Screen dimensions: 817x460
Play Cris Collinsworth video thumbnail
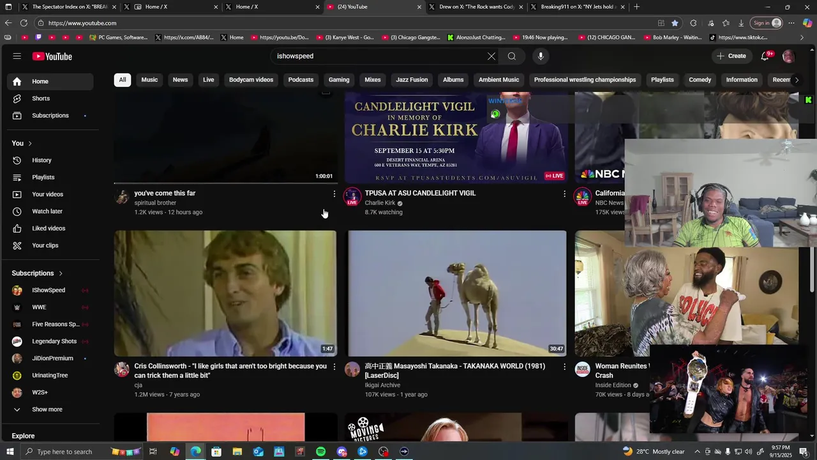225,293
